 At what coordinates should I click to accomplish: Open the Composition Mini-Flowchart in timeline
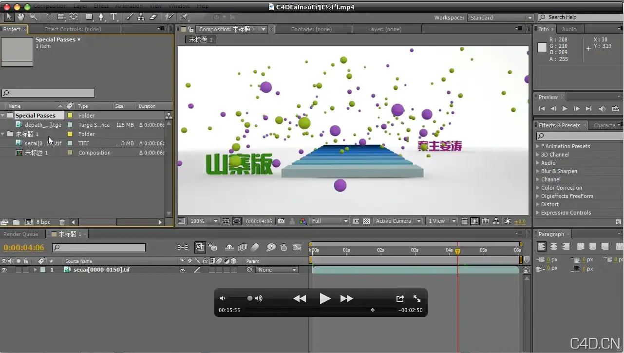pyautogui.click(x=183, y=248)
